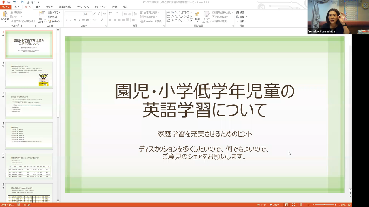Open the Align Text (文字の配置) dropdown
Screen dimensions: 369x207
pyautogui.click(x=149, y=17)
